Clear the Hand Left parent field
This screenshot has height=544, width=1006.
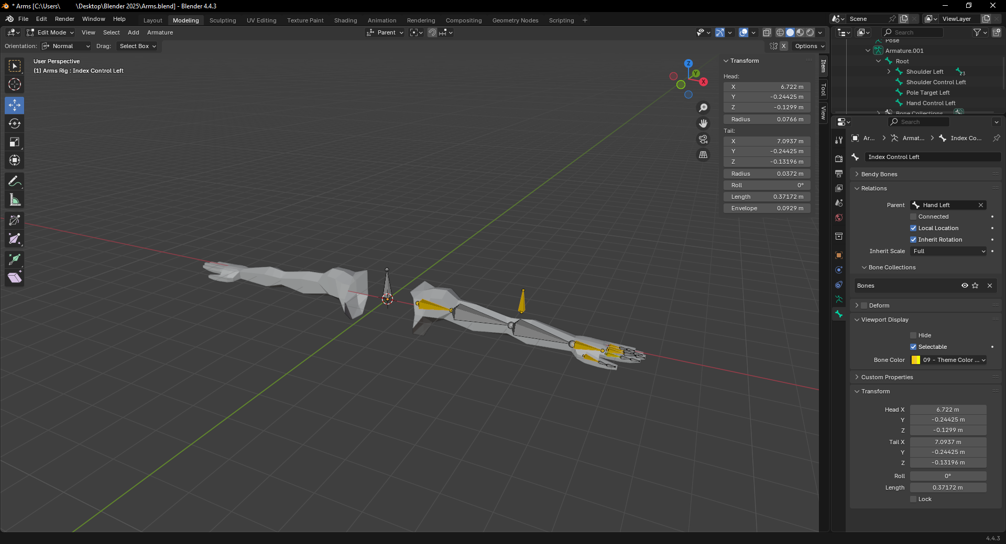(x=981, y=205)
